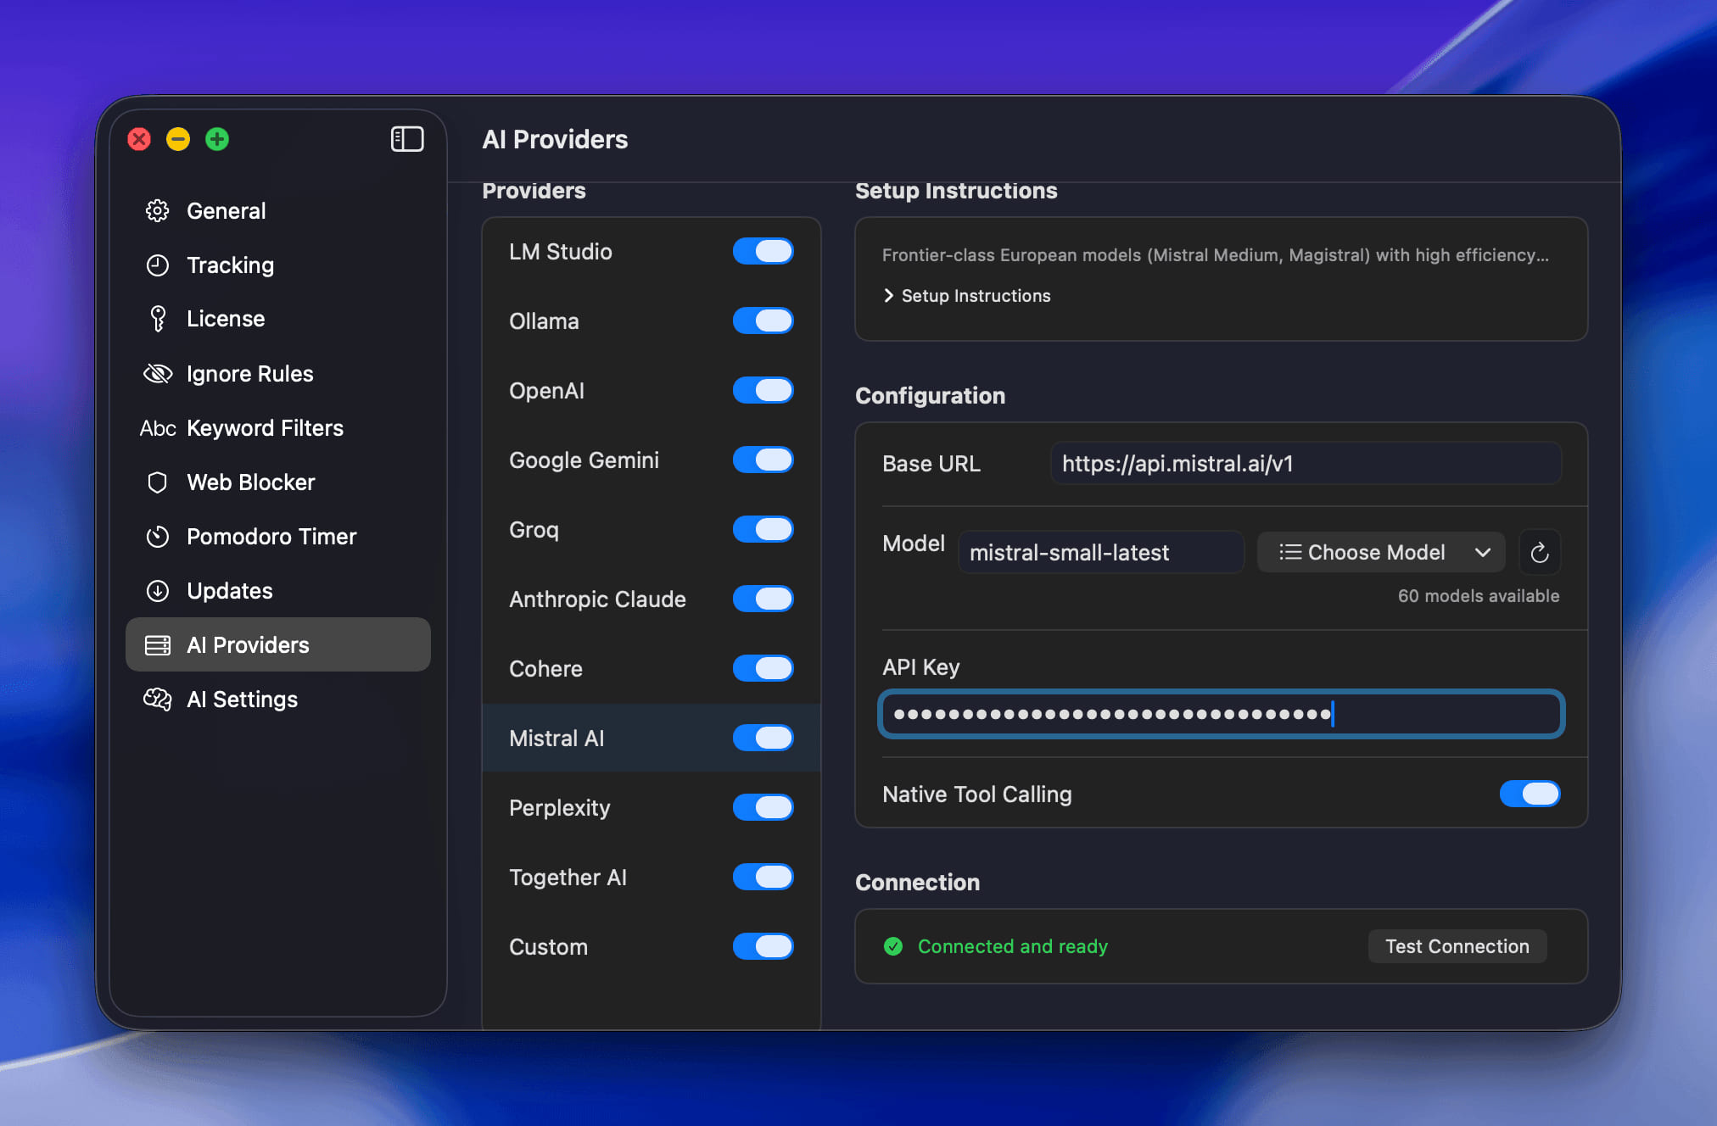The image size is (1717, 1126).
Task: Select Anthropic Claude in providers list
Action: pyautogui.click(x=597, y=599)
